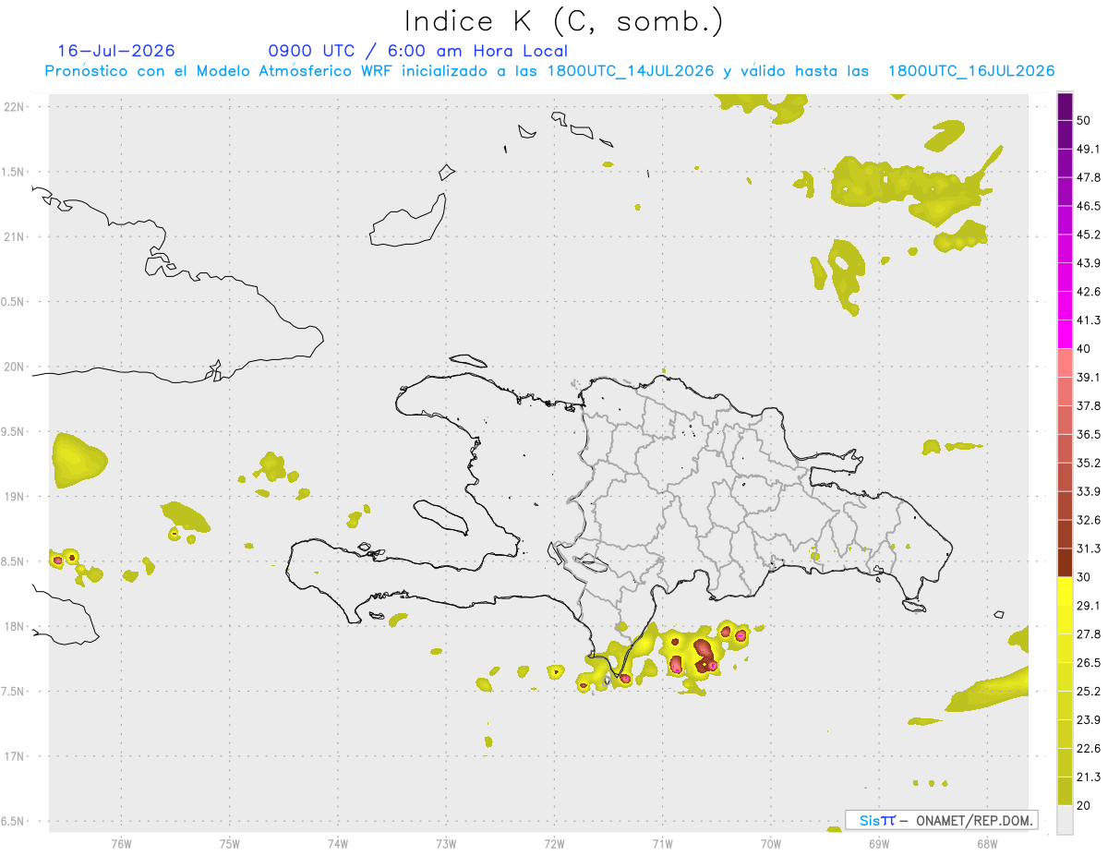Click the "23.9" colorbar value
Viewport: 1108px width, 856px height.
click(x=1089, y=720)
